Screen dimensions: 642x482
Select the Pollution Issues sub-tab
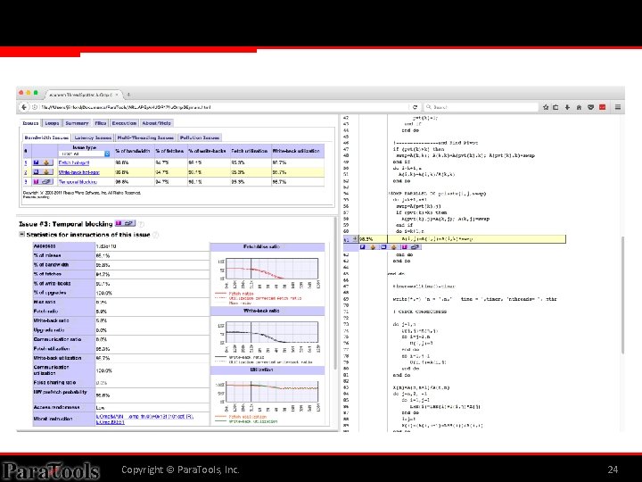click(x=200, y=137)
